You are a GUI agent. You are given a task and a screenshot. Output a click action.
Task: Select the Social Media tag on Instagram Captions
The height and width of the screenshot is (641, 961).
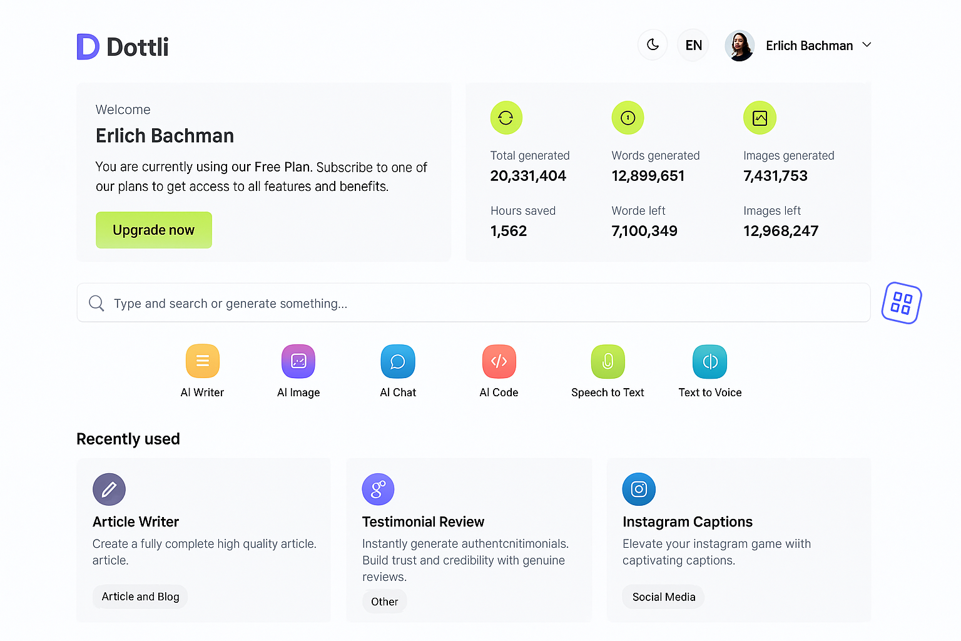[663, 597]
